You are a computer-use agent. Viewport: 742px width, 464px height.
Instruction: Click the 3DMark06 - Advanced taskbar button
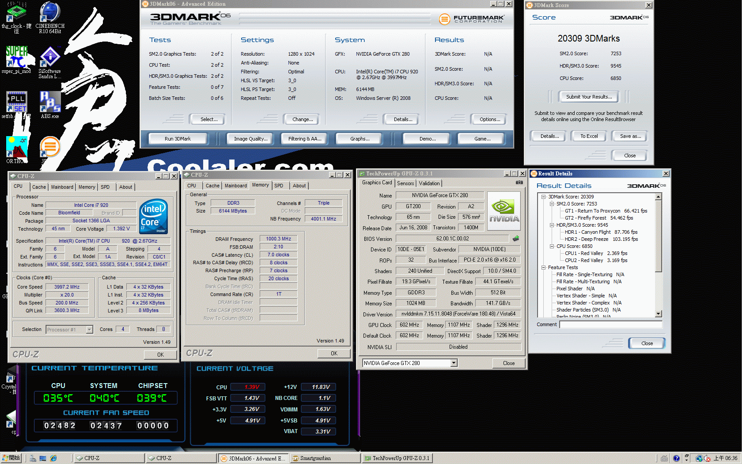[x=253, y=458]
